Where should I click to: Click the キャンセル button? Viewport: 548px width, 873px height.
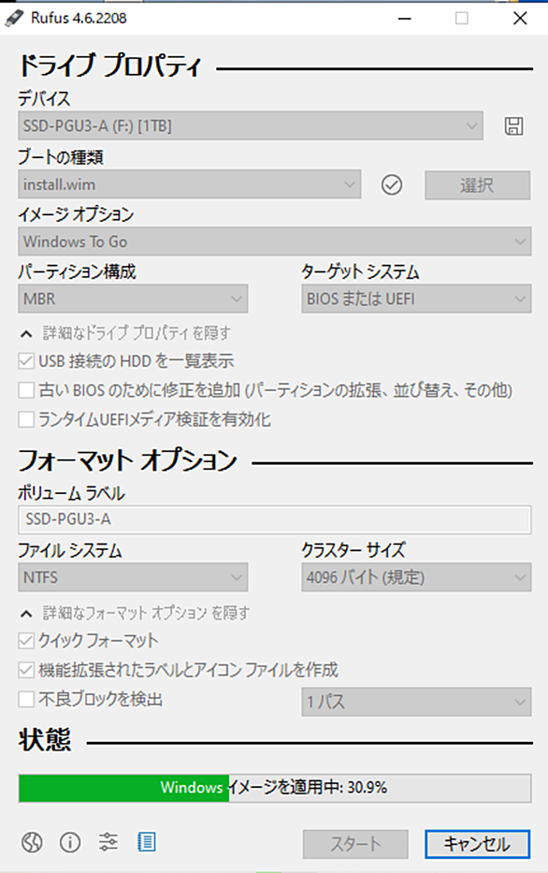point(477,844)
